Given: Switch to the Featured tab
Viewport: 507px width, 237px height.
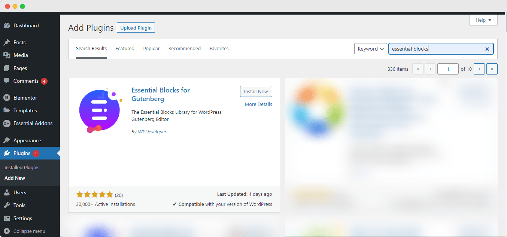Looking at the screenshot, I should coord(125,49).
